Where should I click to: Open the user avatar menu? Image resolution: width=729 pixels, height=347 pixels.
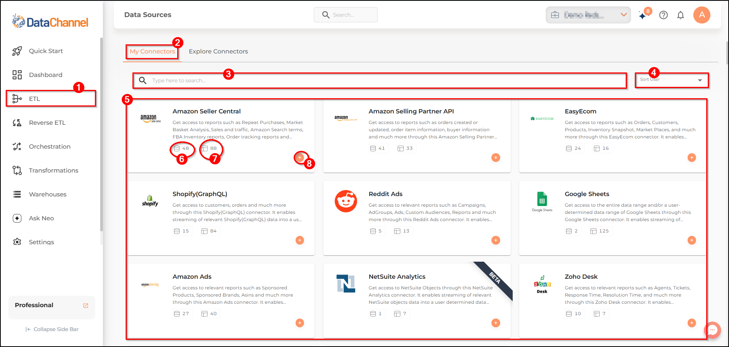(x=702, y=15)
